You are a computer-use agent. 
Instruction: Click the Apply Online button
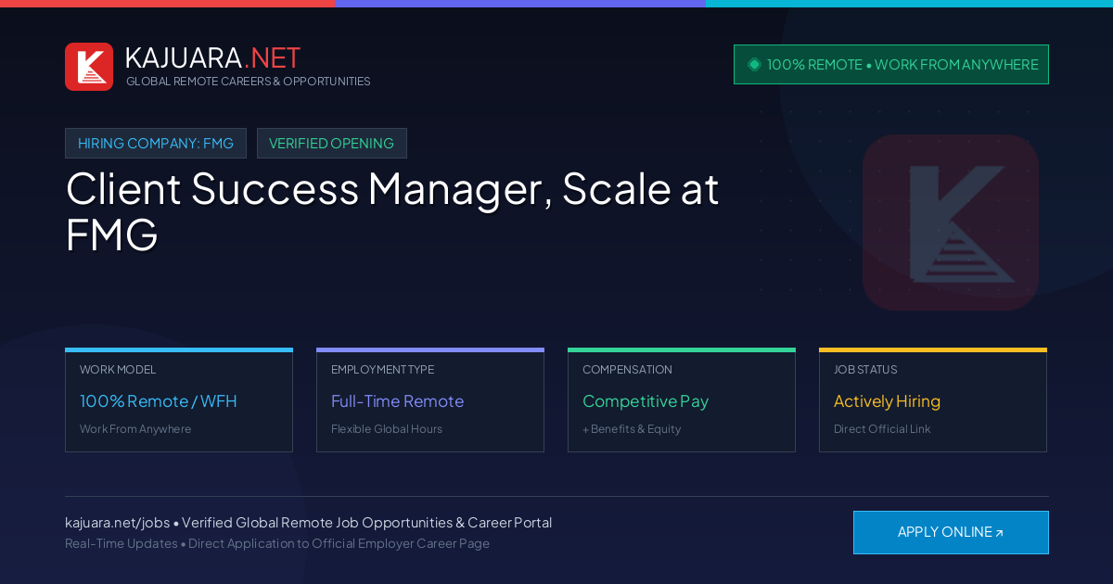tap(951, 532)
